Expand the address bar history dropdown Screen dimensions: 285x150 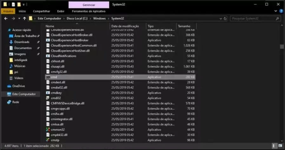(x=221, y=19)
